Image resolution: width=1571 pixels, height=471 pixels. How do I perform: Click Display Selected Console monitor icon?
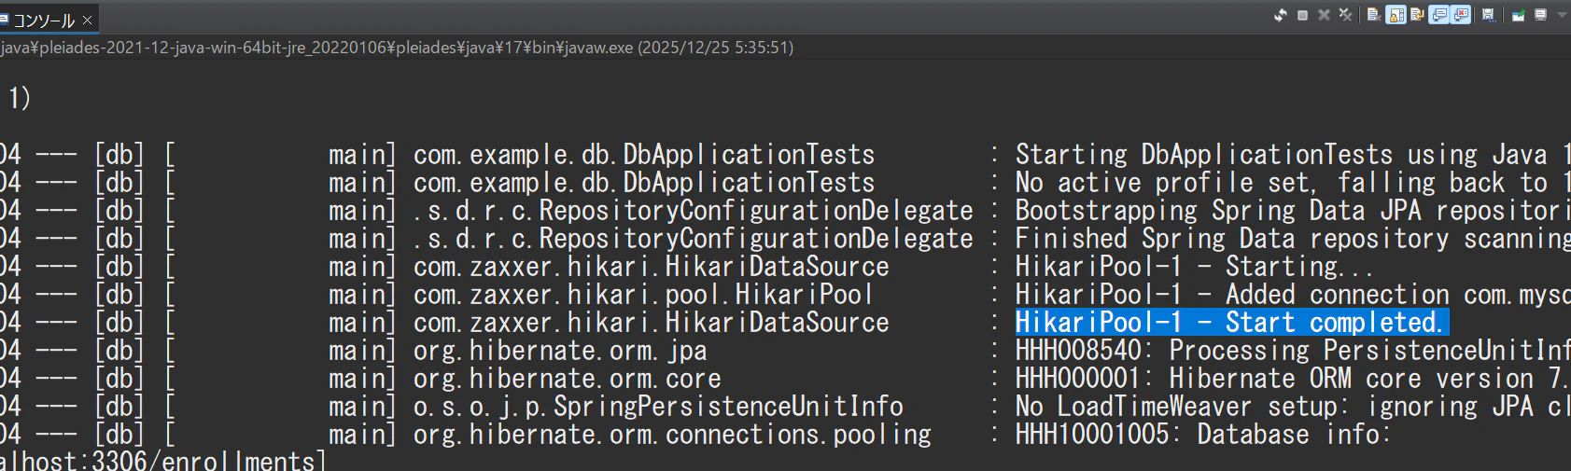pyautogui.click(x=1540, y=15)
